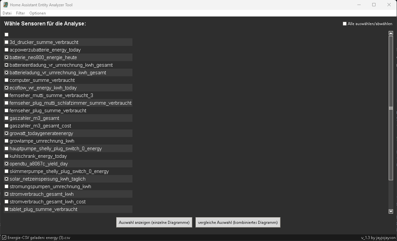Open the Datei menu

tap(7, 13)
